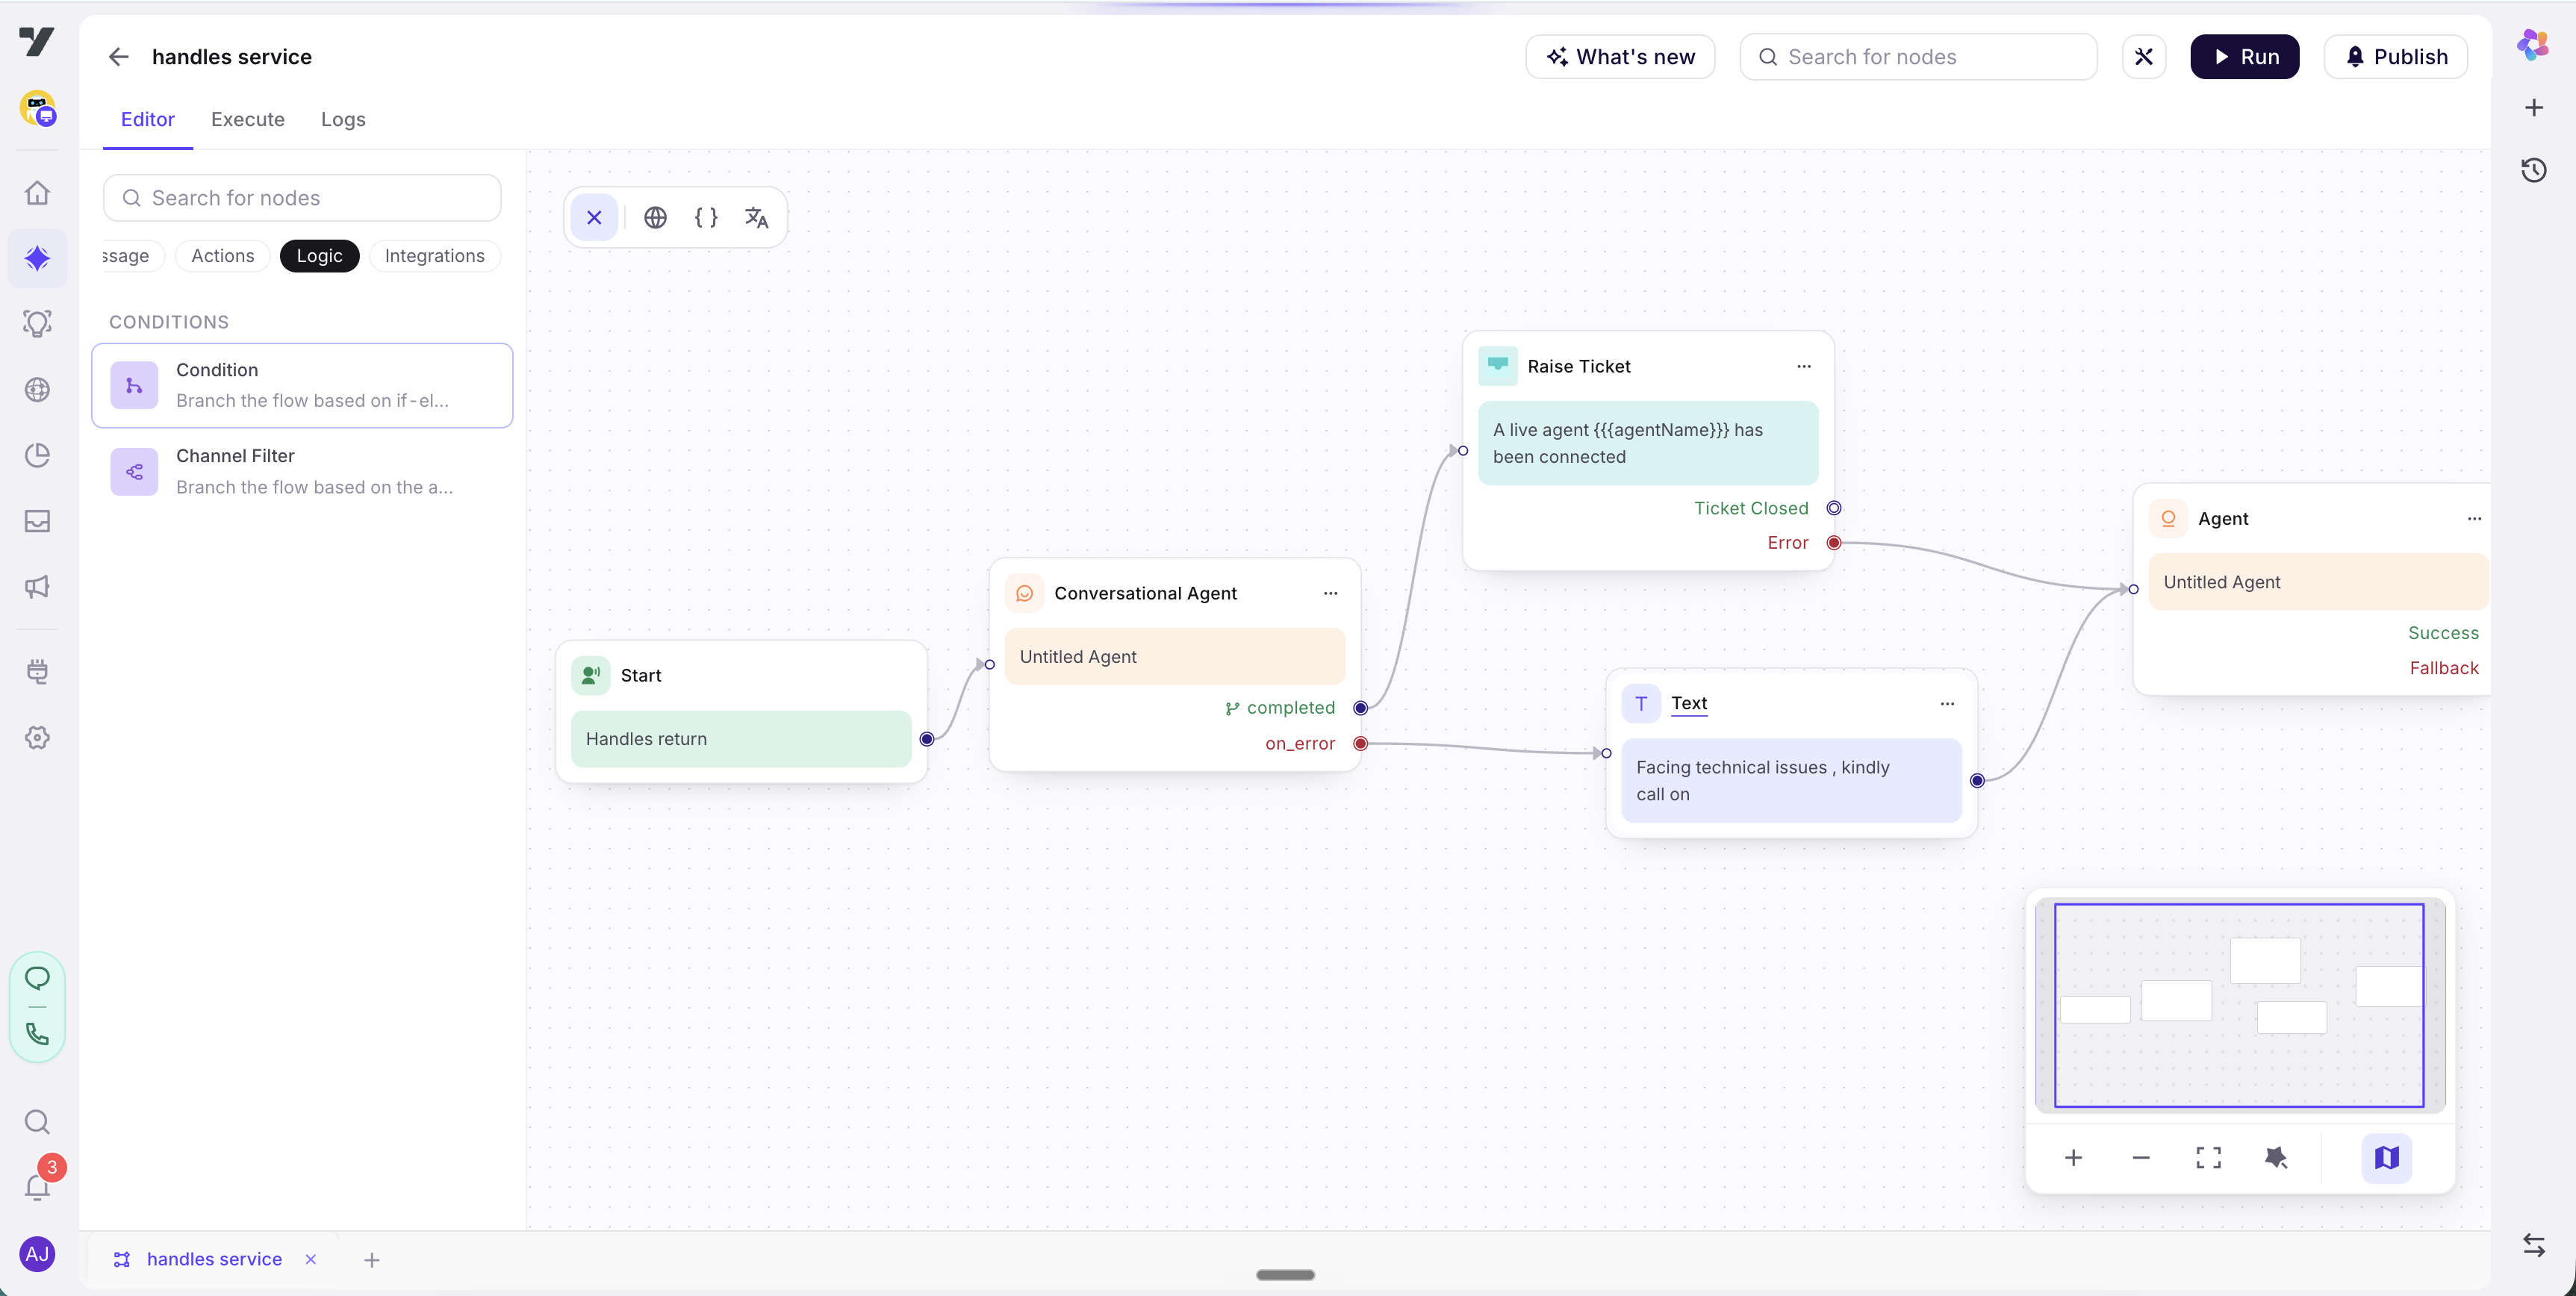
Task: Click the auto-arrange icon in canvas controls
Action: click(2276, 1158)
